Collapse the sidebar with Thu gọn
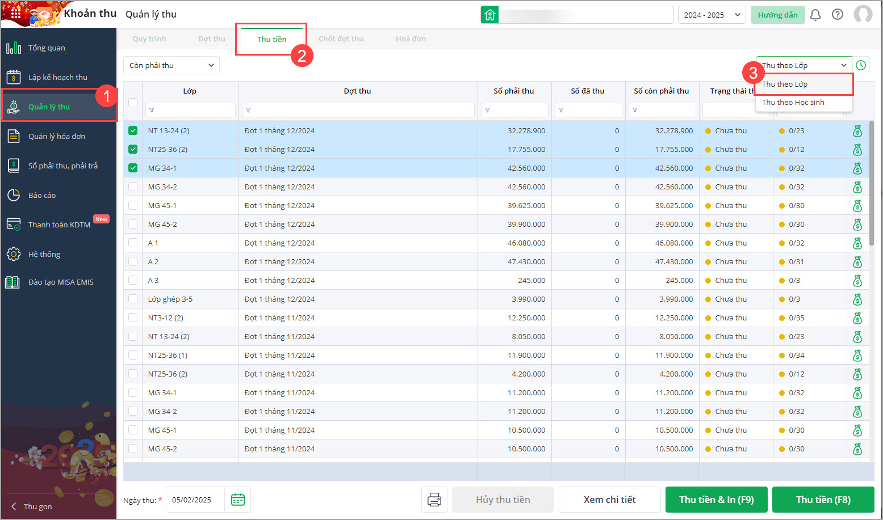Image resolution: width=883 pixels, height=520 pixels. [32, 506]
